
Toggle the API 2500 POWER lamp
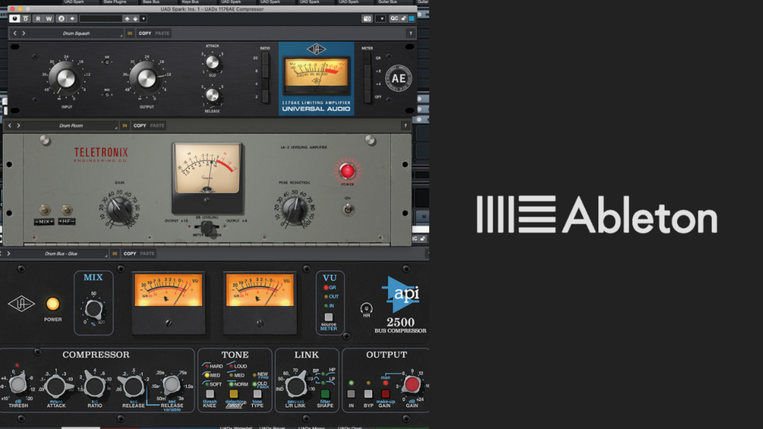52,304
